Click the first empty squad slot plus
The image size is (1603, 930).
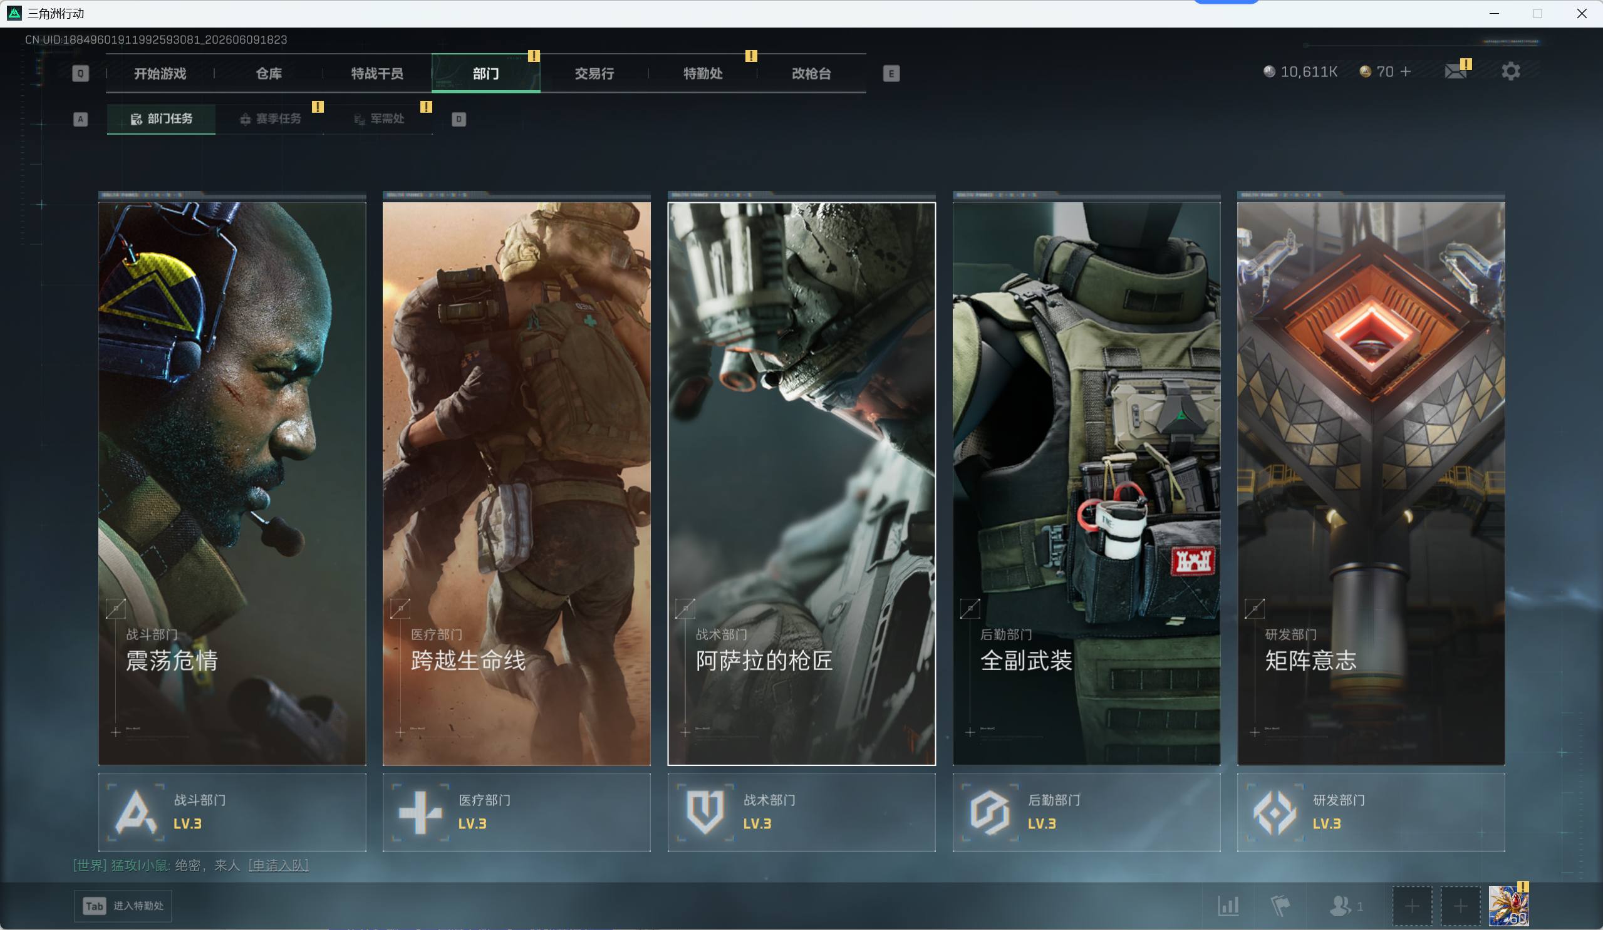click(1412, 906)
